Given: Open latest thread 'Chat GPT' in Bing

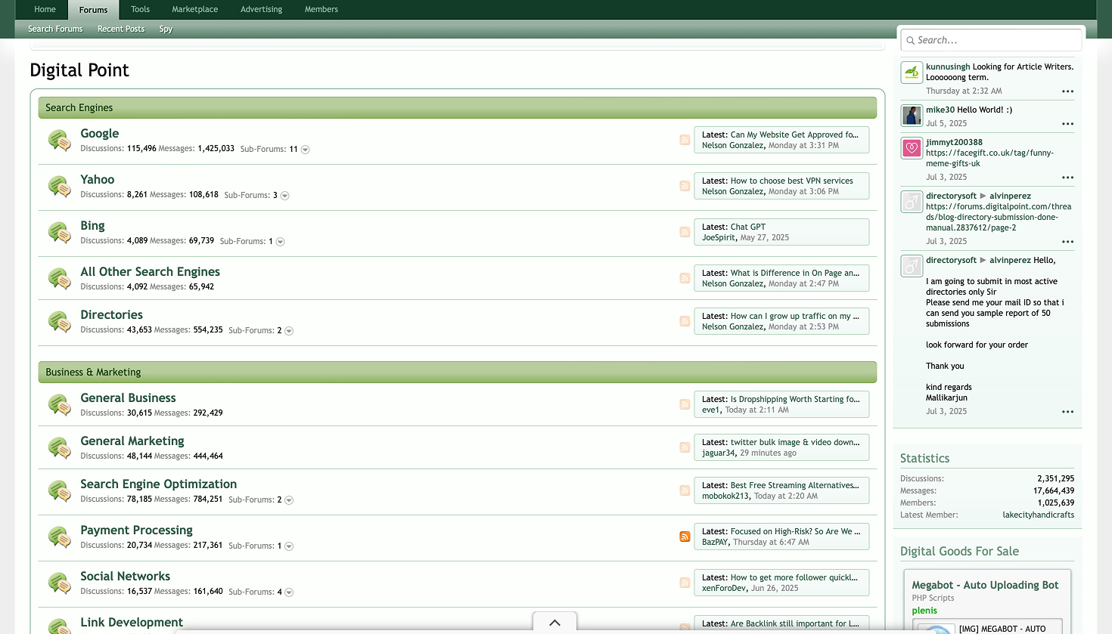Looking at the screenshot, I should click(x=748, y=227).
